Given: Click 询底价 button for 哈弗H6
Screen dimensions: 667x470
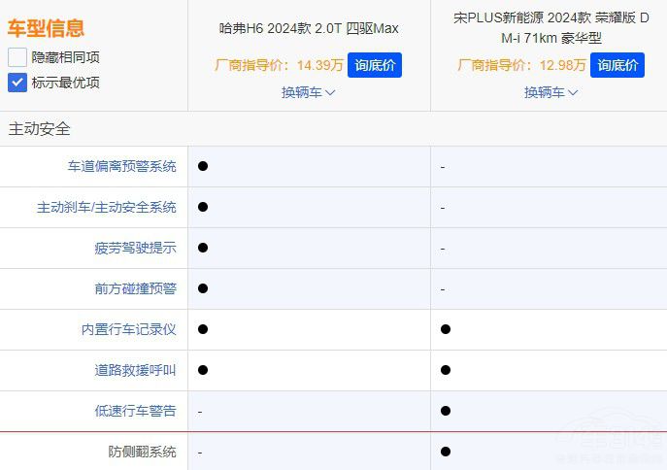Looking at the screenshot, I should point(374,65).
